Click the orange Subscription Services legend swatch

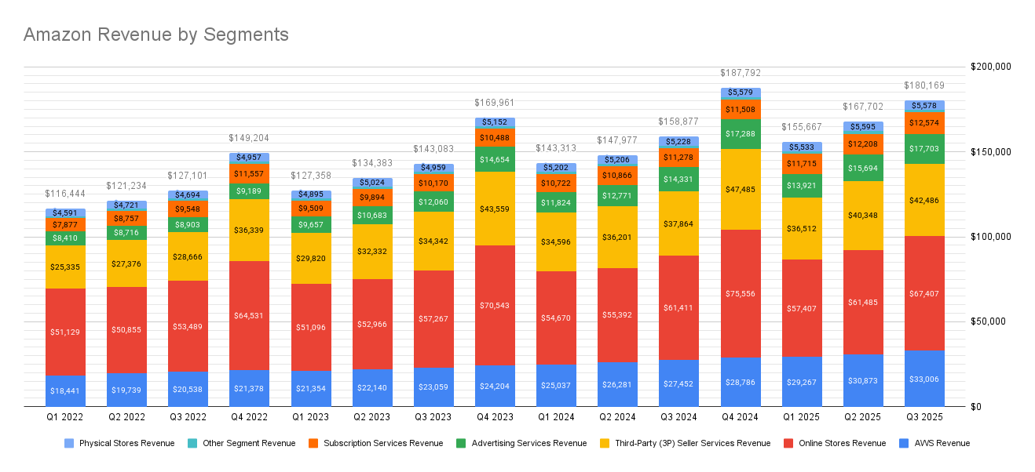click(x=314, y=443)
